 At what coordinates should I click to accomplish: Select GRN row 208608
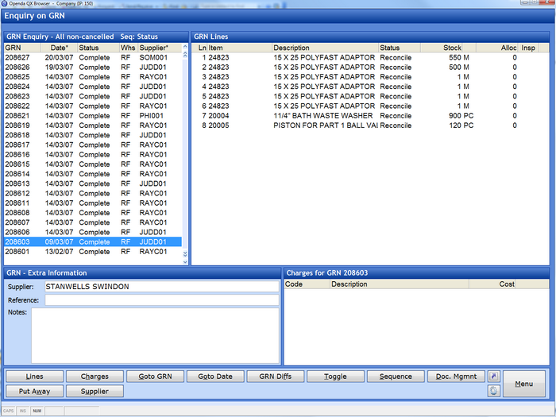93,212
